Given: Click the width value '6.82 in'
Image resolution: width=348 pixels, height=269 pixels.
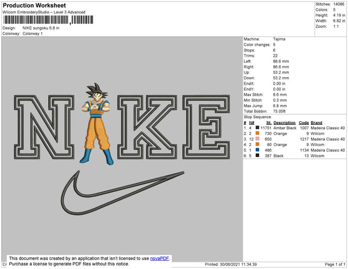Looking at the screenshot, I should pos(339,21).
